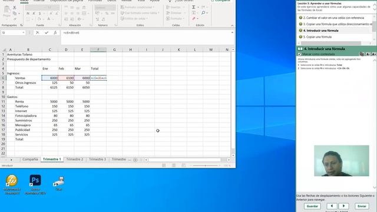
Task: Open the Formato cells dropdown
Action: tap(176, 18)
